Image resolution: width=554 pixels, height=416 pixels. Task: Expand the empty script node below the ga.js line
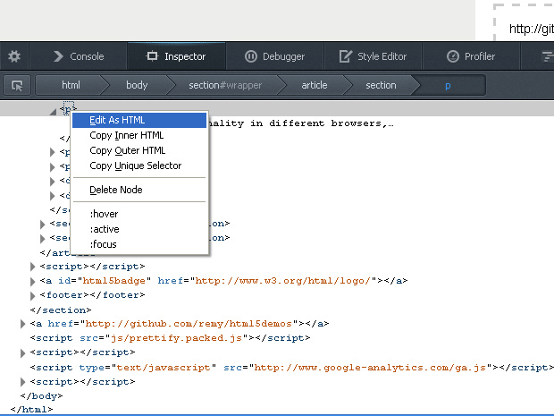tap(22, 382)
